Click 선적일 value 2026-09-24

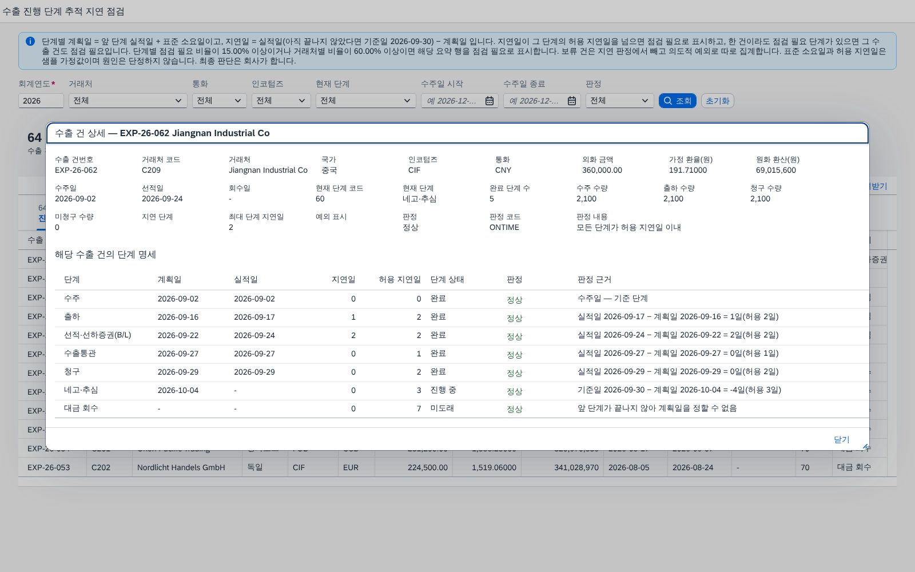162,198
